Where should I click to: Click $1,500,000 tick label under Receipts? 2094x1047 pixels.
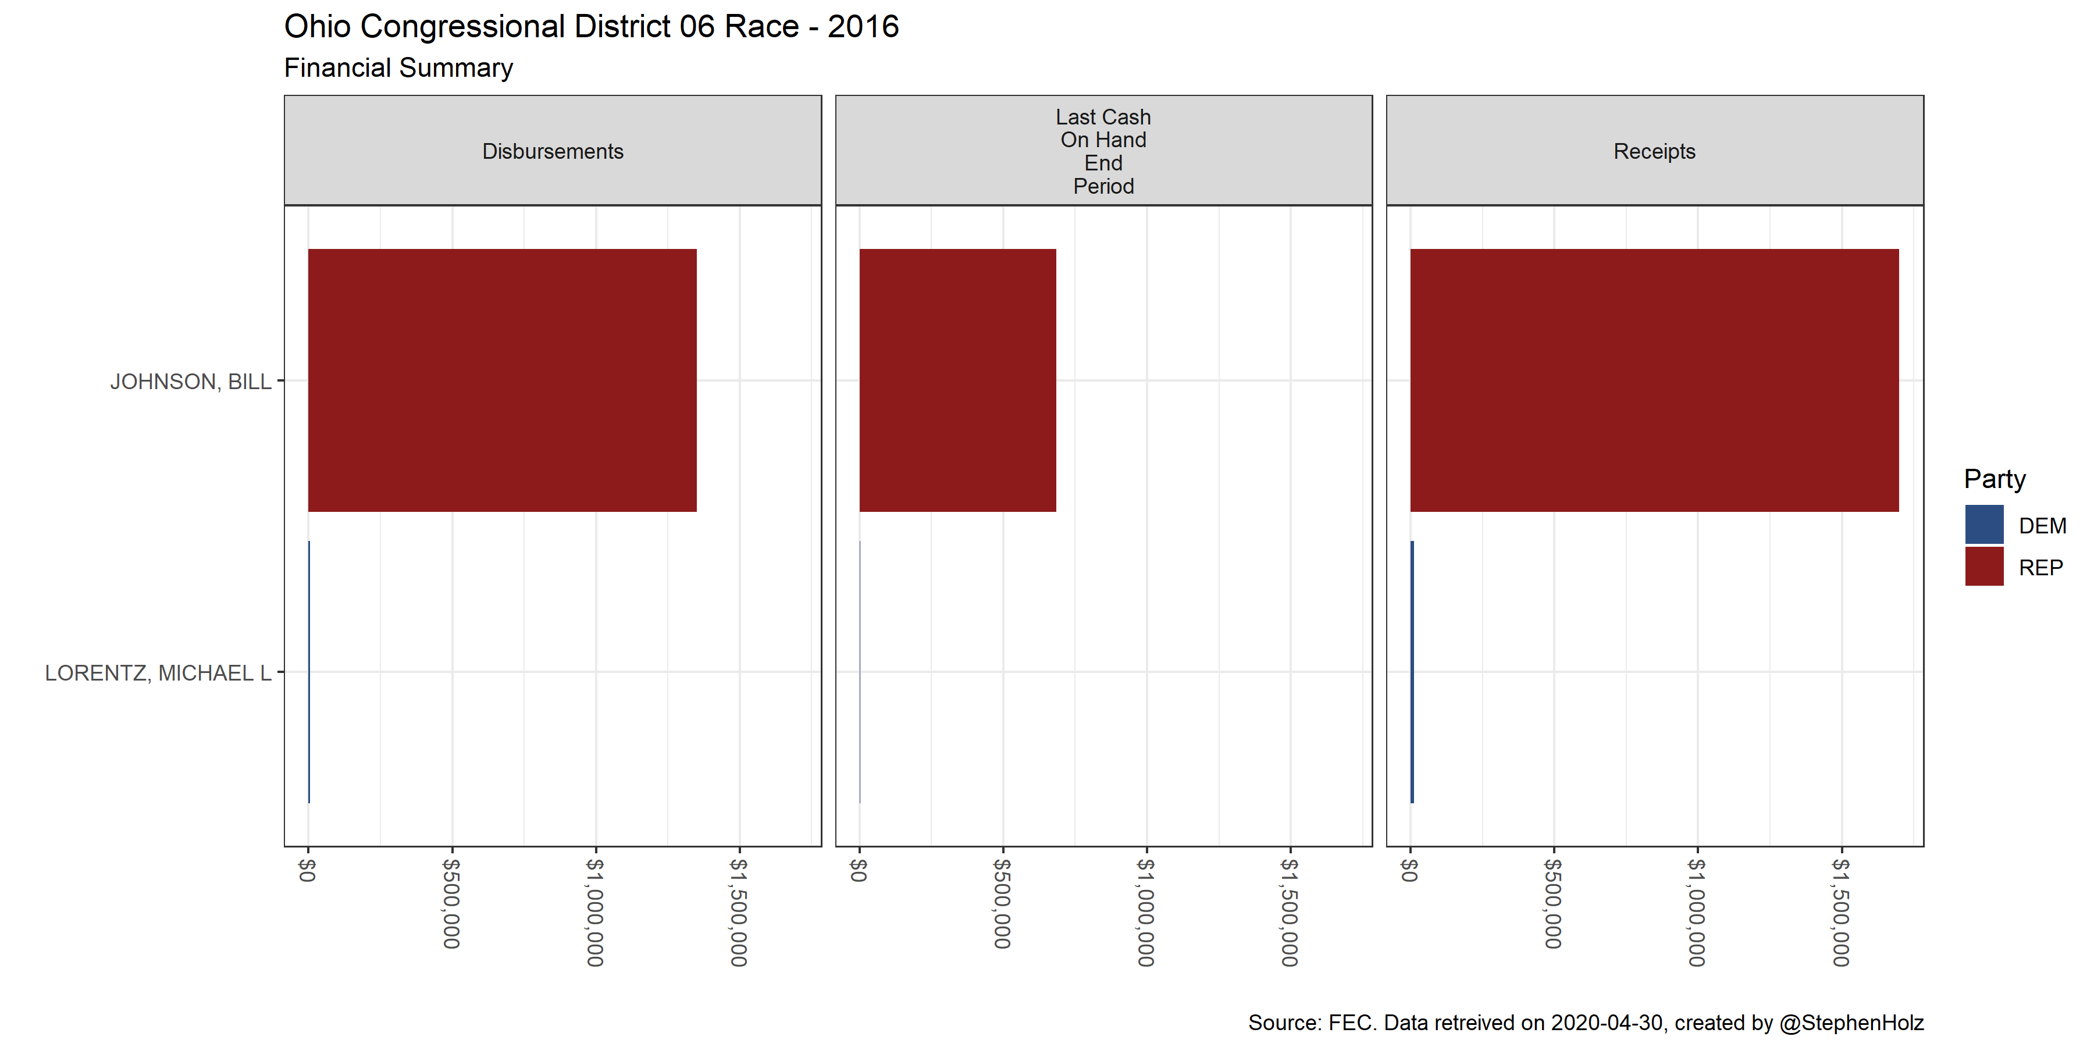click(x=1840, y=912)
